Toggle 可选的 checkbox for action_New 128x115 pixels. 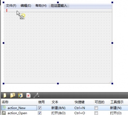point(96,108)
